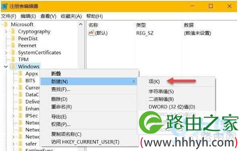The image size is (239, 151).
Task: Select the Peernet tree item
Action: pos(27,46)
